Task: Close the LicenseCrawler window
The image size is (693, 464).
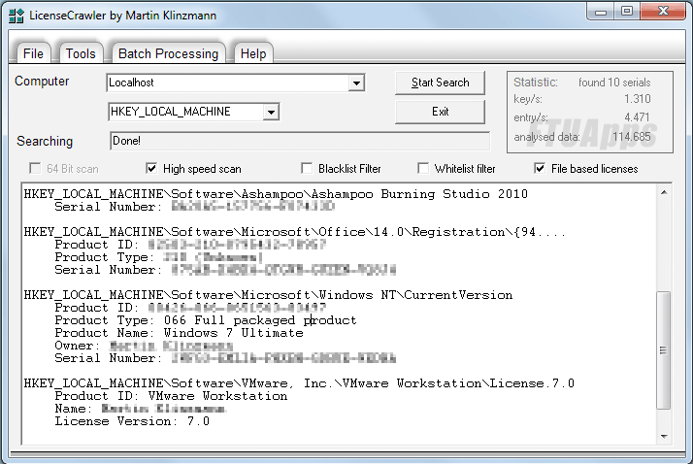Action: [663, 11]
